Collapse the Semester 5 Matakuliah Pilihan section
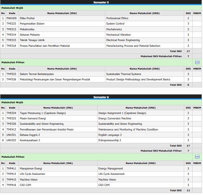This screenshot has height=195, width=203. [197, 62]
